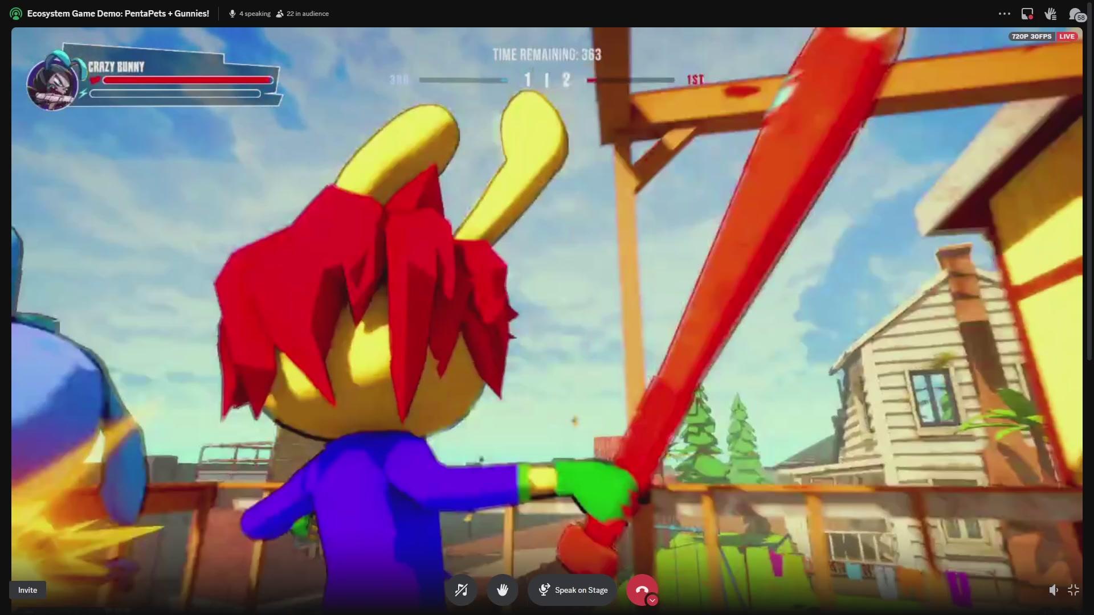
Task: Click the 4 speaking indicator
Action: pos(250,14)
